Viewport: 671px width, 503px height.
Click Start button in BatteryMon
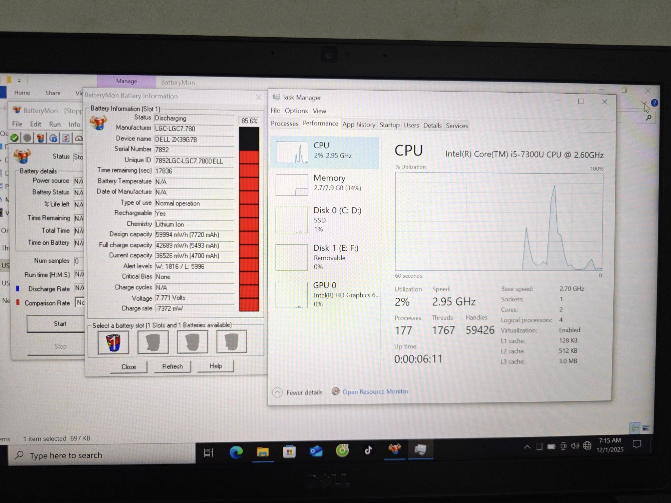pyautogui.click(x=56, y=324)
